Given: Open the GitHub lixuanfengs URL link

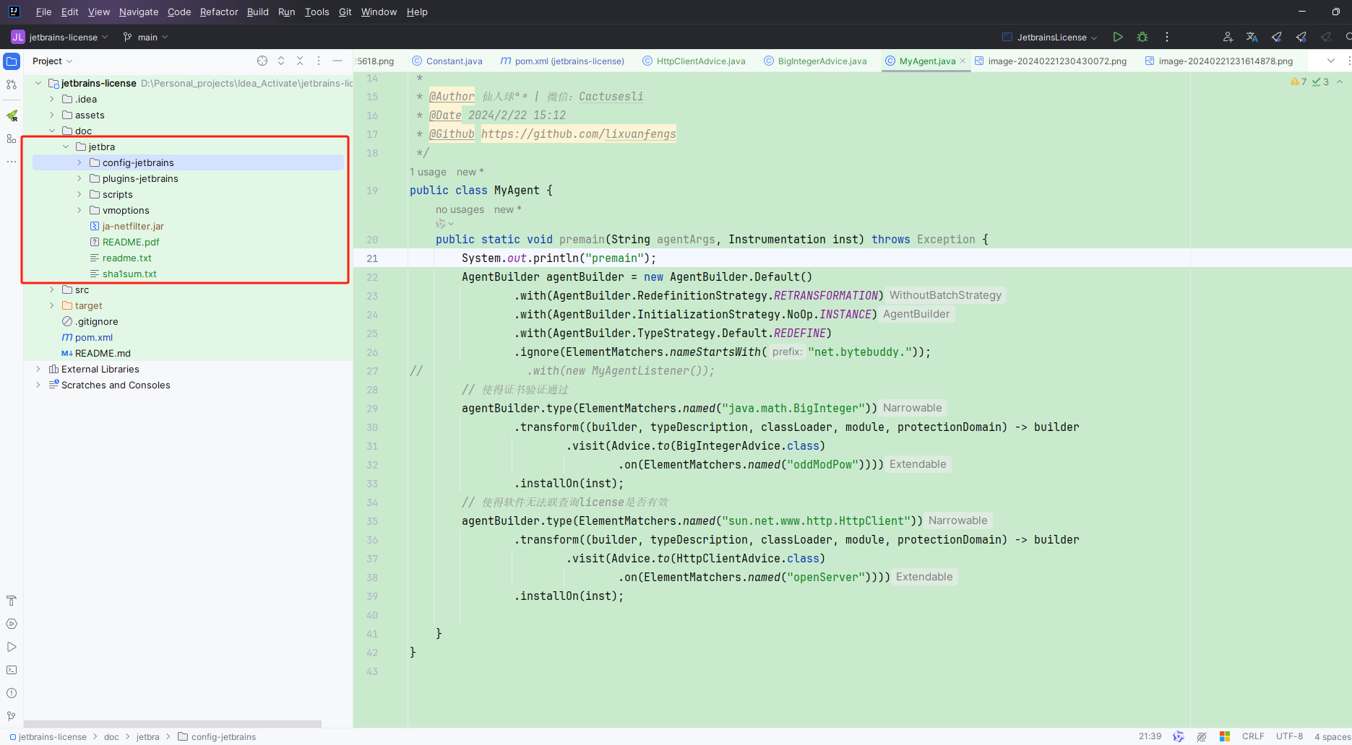Looking at the screenshot, I should (578, 134).
